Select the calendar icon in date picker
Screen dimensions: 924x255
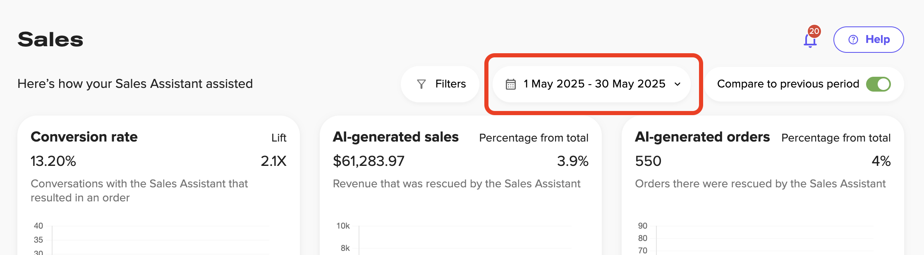click(511, 84)
